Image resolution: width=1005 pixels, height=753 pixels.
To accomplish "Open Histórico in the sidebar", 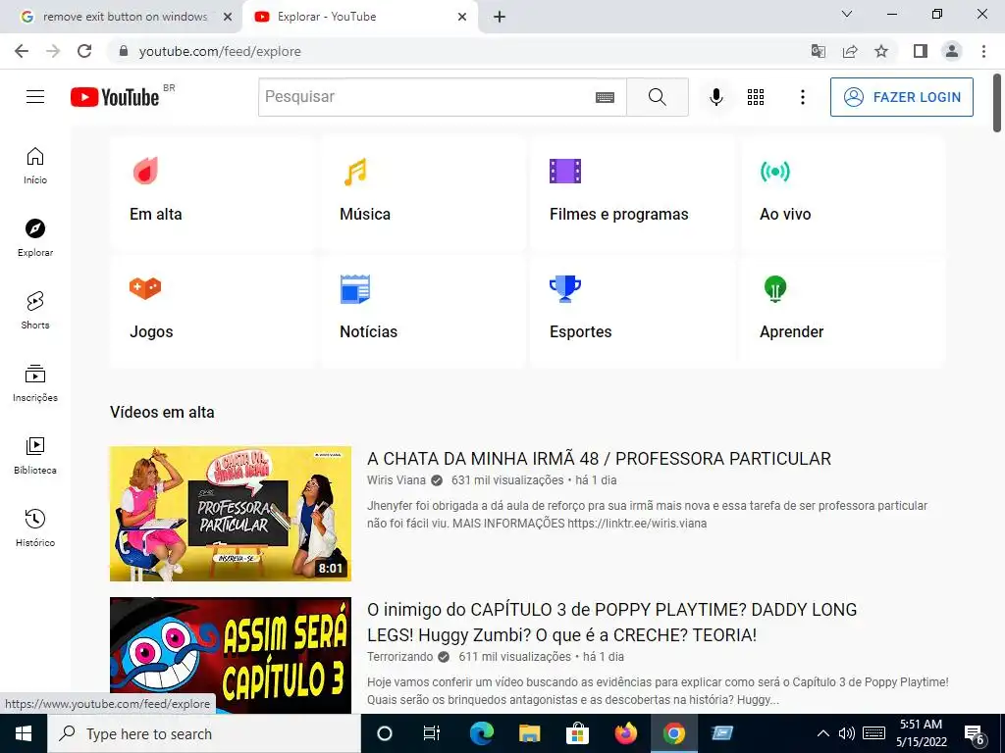I will 35,527.
